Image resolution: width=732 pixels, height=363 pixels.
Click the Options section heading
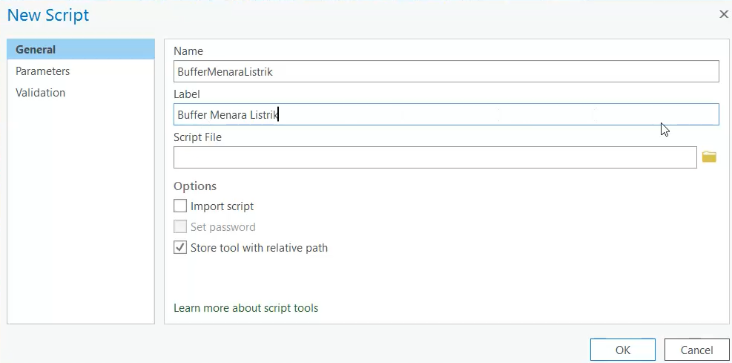195,186
